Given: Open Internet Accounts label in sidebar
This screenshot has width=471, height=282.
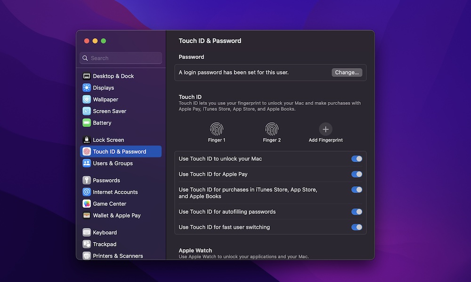Looking at the screenshot, I should 115,192.
